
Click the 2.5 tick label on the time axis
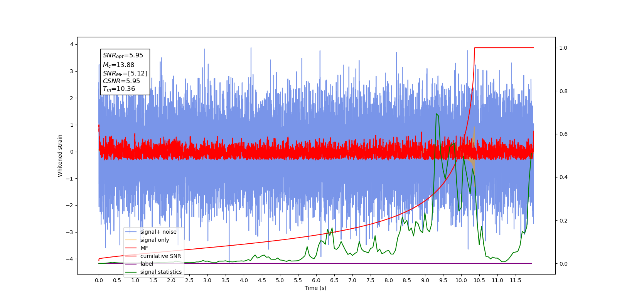point(189,280)
